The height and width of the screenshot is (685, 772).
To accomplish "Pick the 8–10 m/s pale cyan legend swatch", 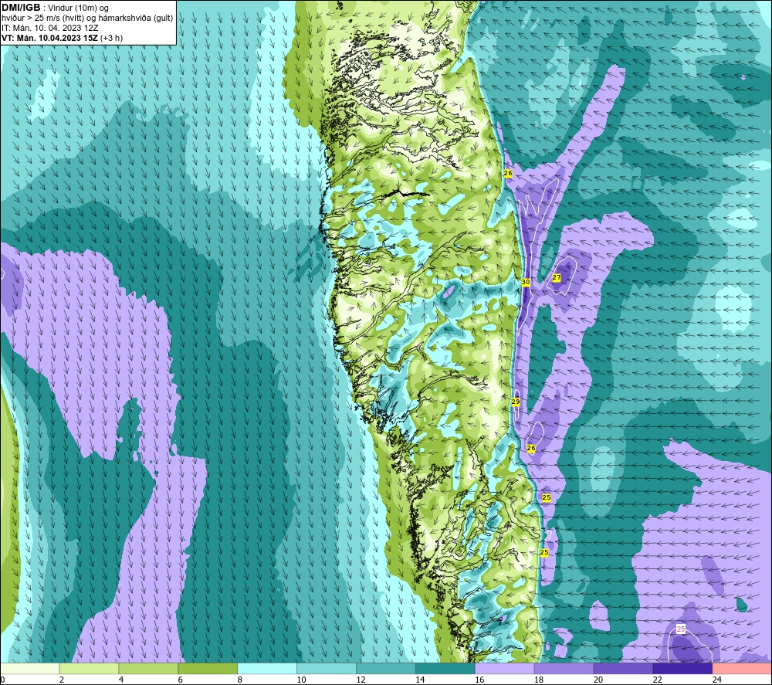I will [x=267, y=668].
